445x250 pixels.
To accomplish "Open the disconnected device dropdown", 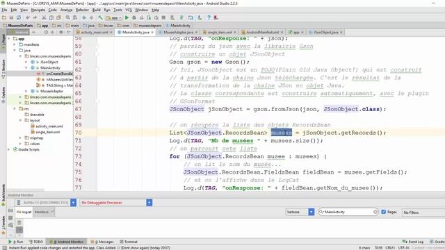I will click(73, 203).
